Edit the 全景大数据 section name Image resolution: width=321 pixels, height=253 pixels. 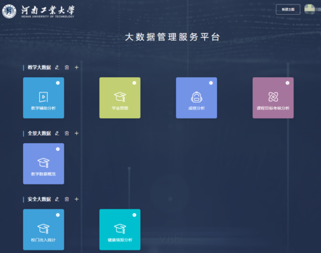coord(57,134)
